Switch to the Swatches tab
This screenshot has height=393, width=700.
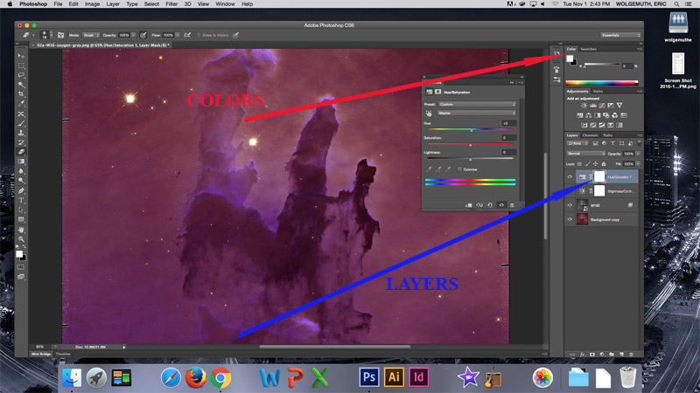pos(588,49)
